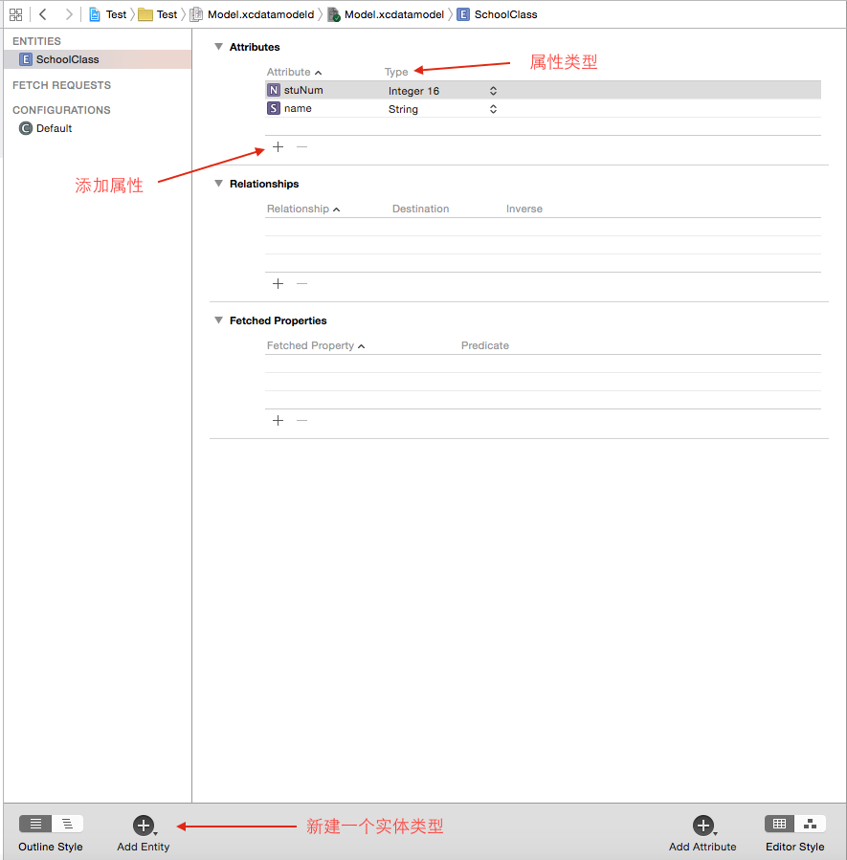Select the name attribute row
The image size is (847, 860).
click(543, 109)
